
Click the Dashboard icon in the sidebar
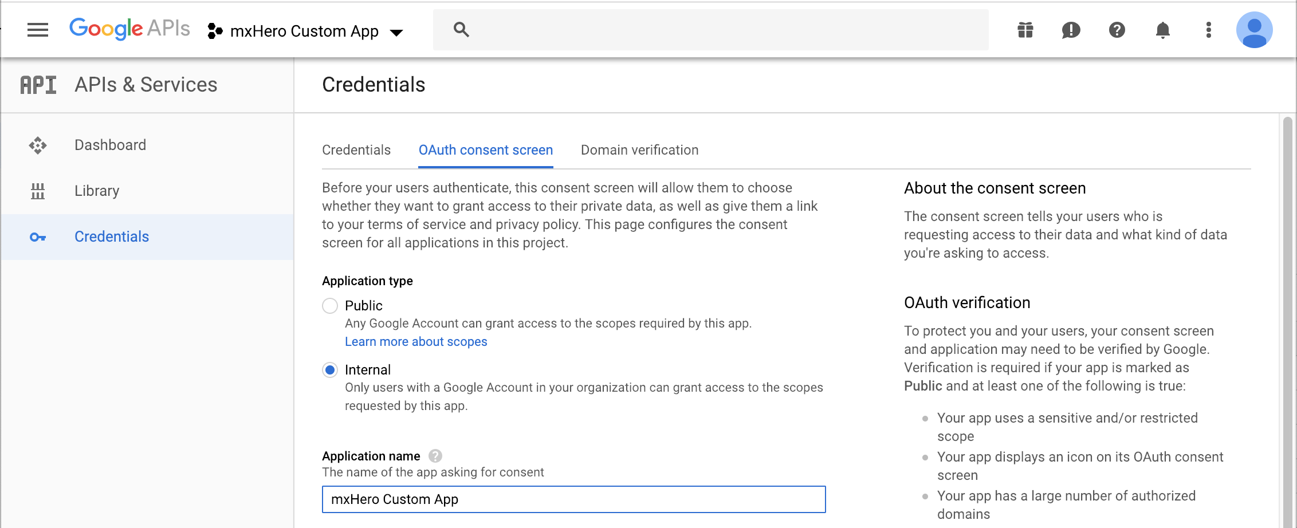pyautogui.click(x=38, y=145)
